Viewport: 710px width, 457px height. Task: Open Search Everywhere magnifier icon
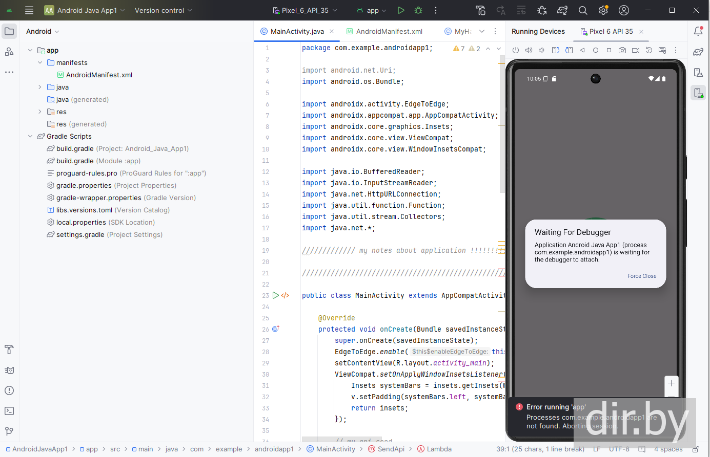[583, 10]
